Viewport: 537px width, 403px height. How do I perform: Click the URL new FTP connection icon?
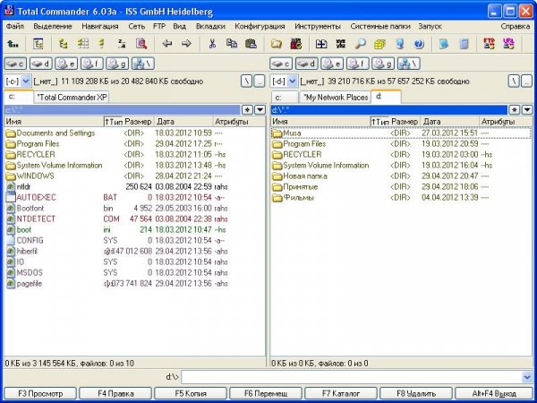[x=508, y=44]
